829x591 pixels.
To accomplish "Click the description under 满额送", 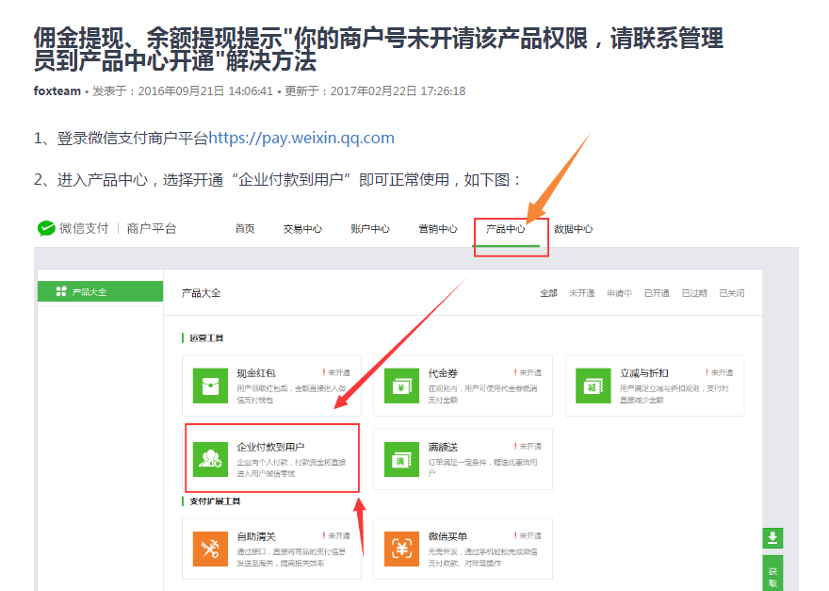I will (482, 468).
